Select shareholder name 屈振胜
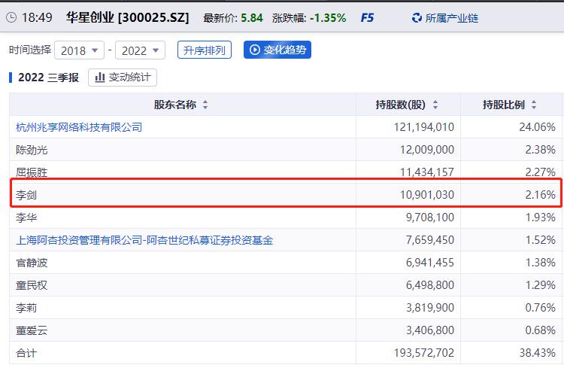Viewport: 564px width, 365px height. point(32,172)
